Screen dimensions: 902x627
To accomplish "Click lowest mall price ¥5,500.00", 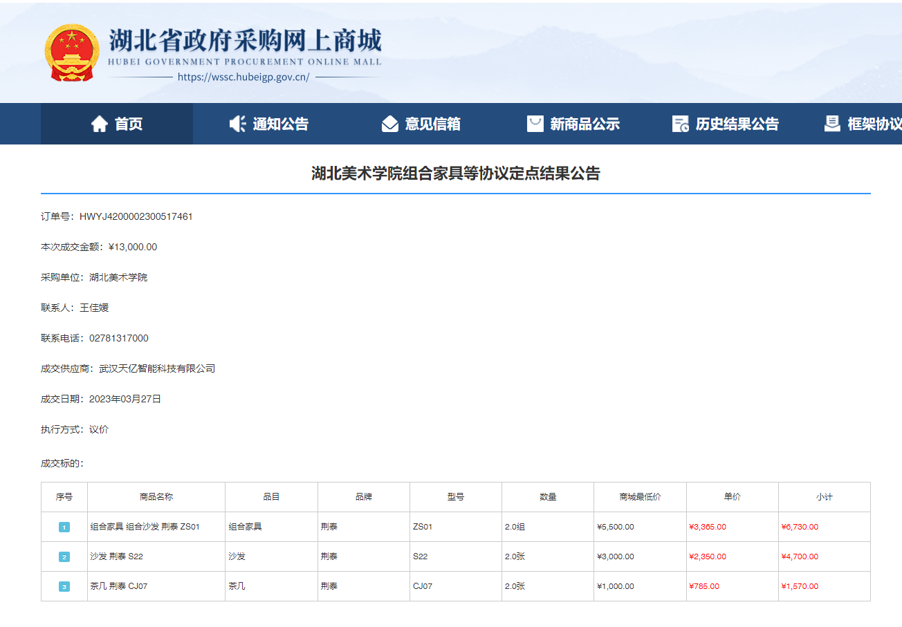I will point(616,527).
